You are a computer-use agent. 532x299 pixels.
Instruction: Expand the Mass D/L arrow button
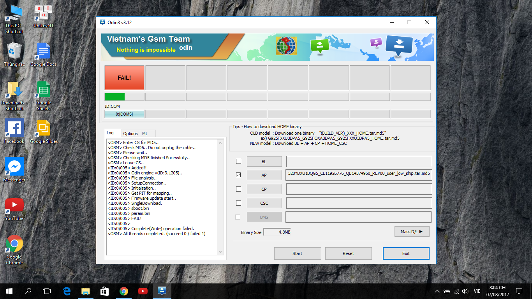[x=412, y=232]
